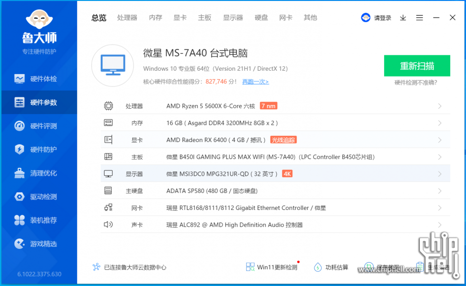This screenshot has height=286, width=466.
Task: Click the 再跑一次 link
Action: [256, 82]
